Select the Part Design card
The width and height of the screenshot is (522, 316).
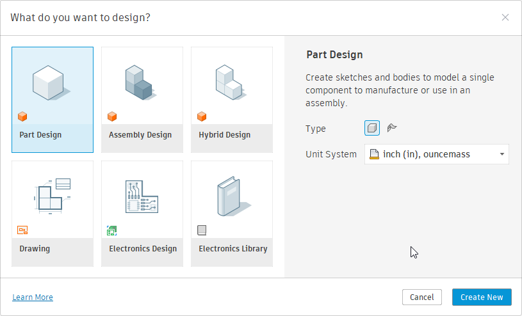coord(53,100)
